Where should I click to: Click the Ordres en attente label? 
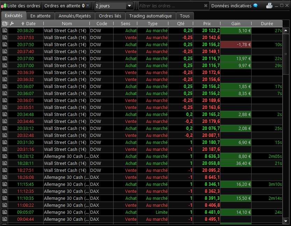(62, 6)
